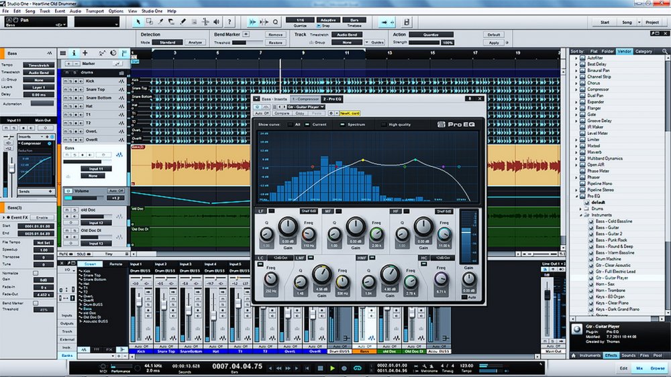
Task: Select the Eraser tool
Action: (171, 22)
